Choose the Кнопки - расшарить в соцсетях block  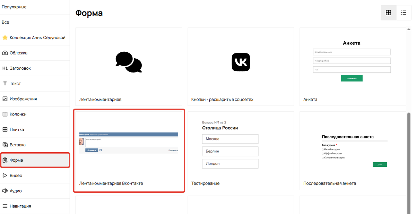point(241,67)
